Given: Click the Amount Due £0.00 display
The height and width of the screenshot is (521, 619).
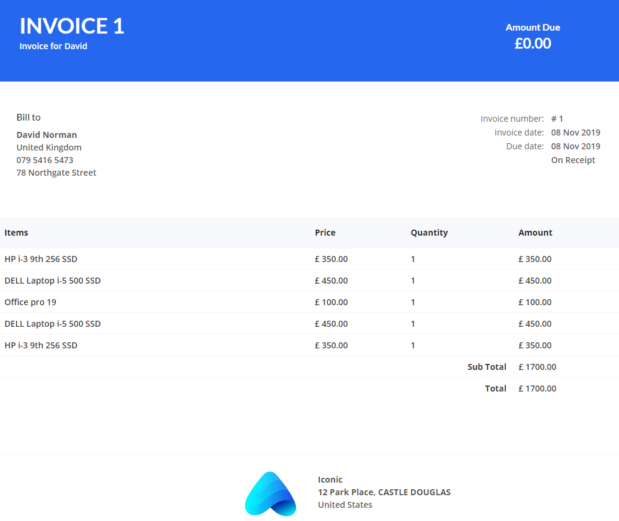Looking at the screenshot, I should 533,43.
